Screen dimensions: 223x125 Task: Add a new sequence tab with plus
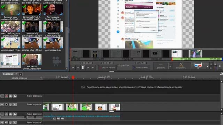click(20, 74)
